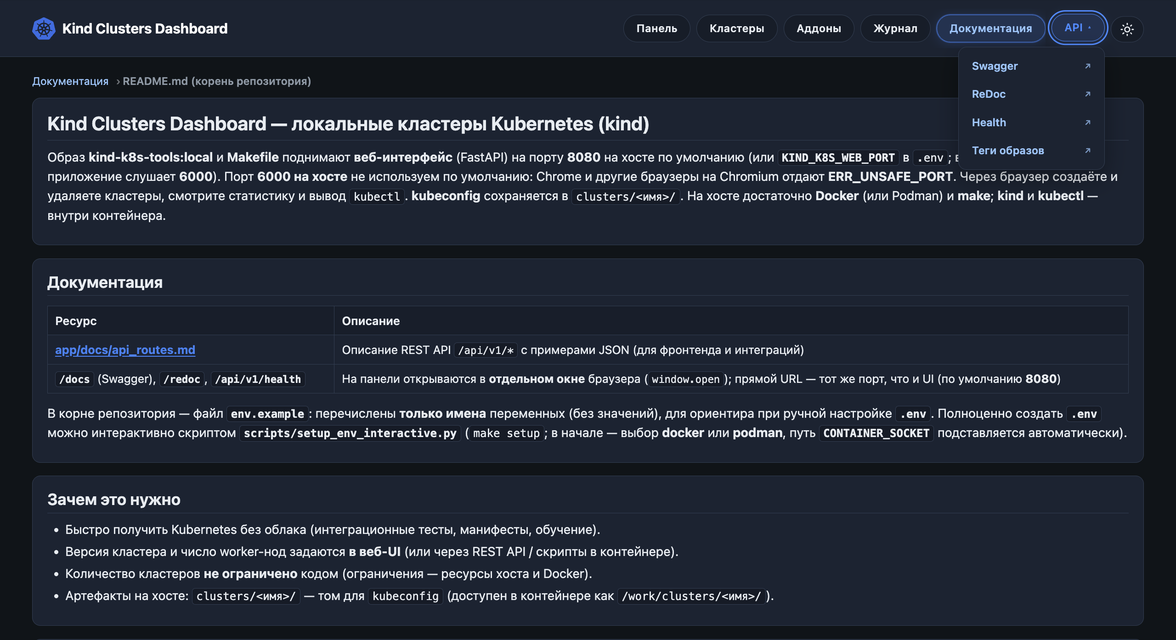Click the Зачем это нужно heading
Screen dimensions: 1176x640
pyautogui.click(x=114, y=500)
